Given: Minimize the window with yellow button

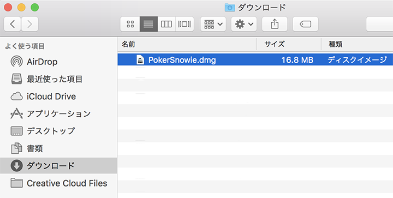Looking at the screenshot, I should pos(21,7).
